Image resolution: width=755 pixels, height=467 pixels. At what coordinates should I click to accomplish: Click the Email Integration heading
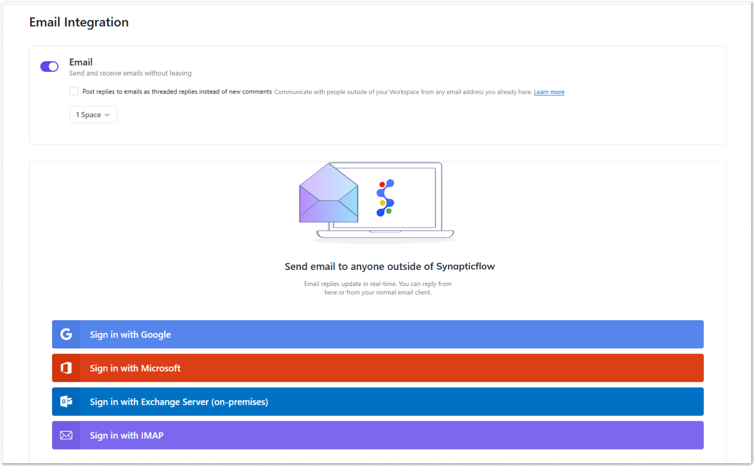(x=79, y=22)
